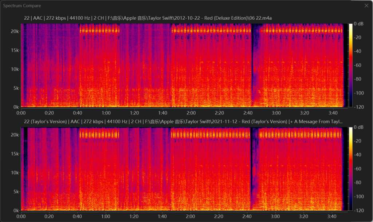
Task: Click the 10k frequency label of top spectrogram
Action: point(15,69)
